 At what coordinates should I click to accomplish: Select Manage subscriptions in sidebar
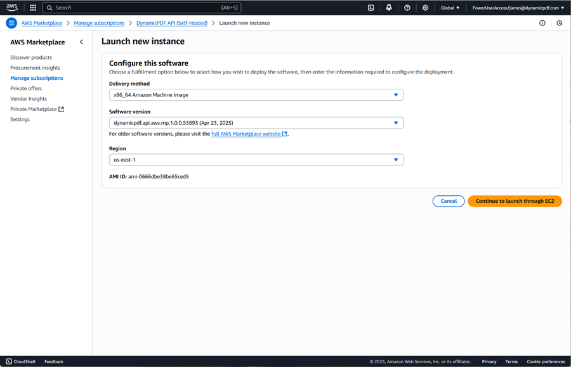click(x=36, y=78)
